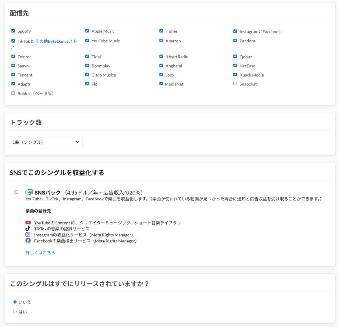Viewport: 339px width, 327px height.
Task: Uncheck the Deezer checkbox
Action: click(x=13, y=56)
